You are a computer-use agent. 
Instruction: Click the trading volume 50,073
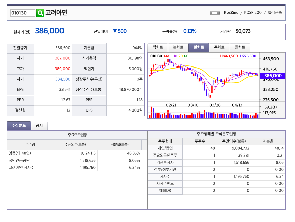pyautogui.click(x=243, y=31)
